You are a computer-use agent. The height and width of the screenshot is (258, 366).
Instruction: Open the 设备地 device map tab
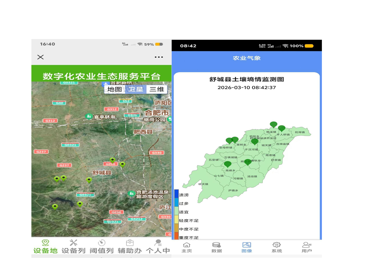coord(45,246)
